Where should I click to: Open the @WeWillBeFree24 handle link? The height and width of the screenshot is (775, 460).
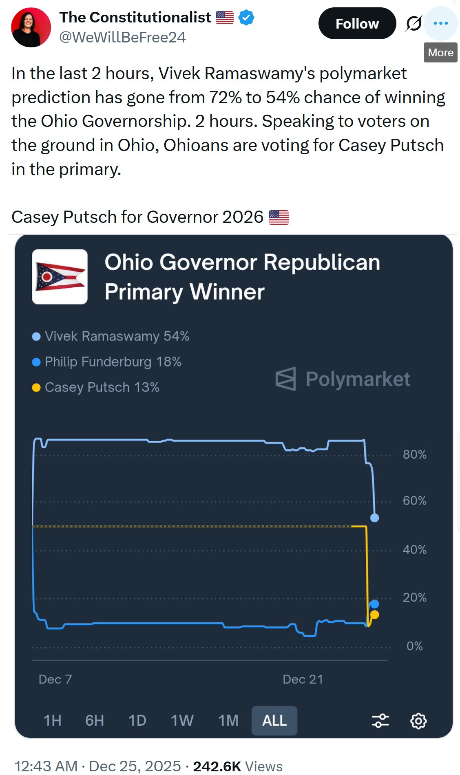pos(123,38)
